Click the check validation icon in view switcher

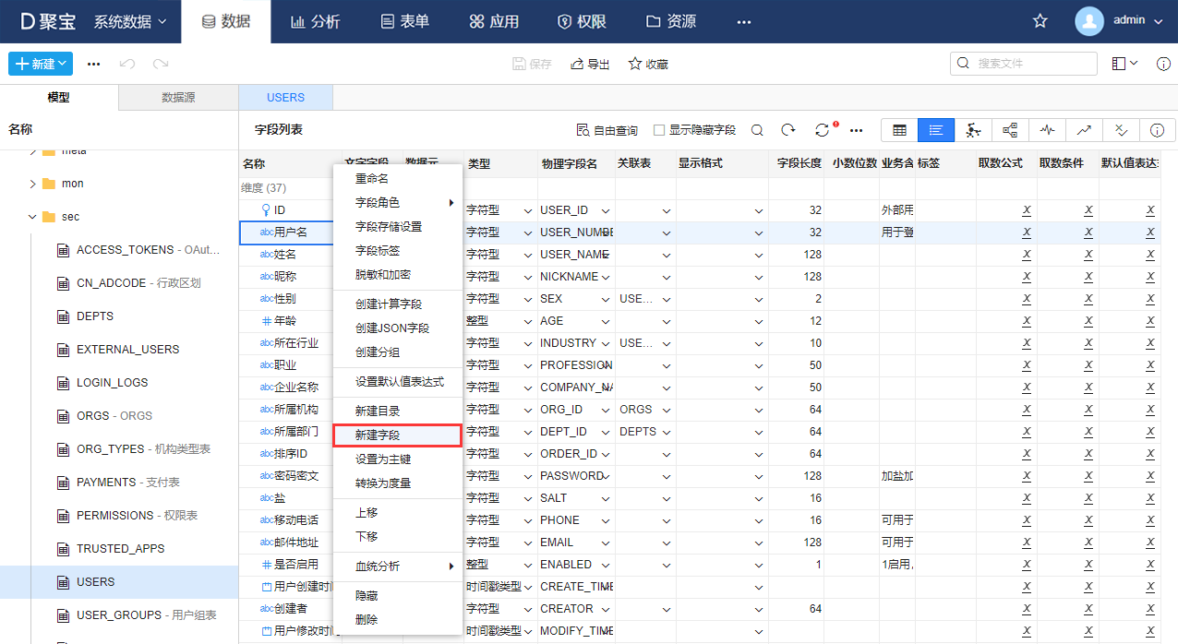(1121, 130)
